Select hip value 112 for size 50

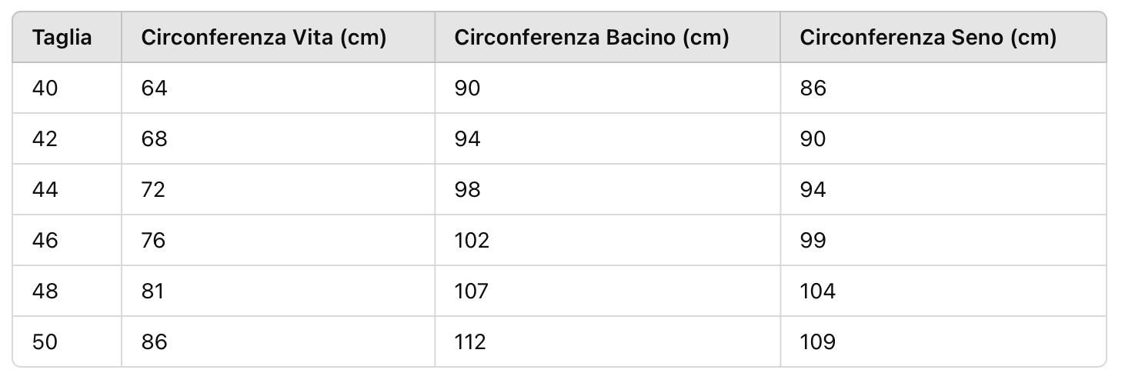point(470,342)
